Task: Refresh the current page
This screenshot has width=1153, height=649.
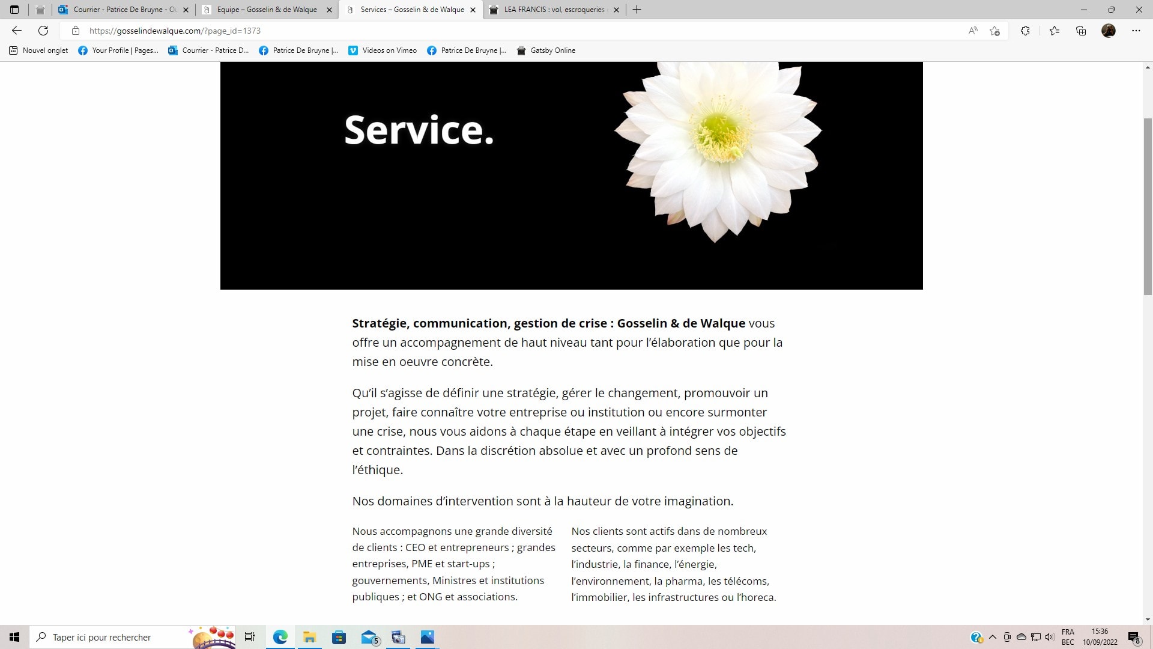Action: [x=43, y=31]
